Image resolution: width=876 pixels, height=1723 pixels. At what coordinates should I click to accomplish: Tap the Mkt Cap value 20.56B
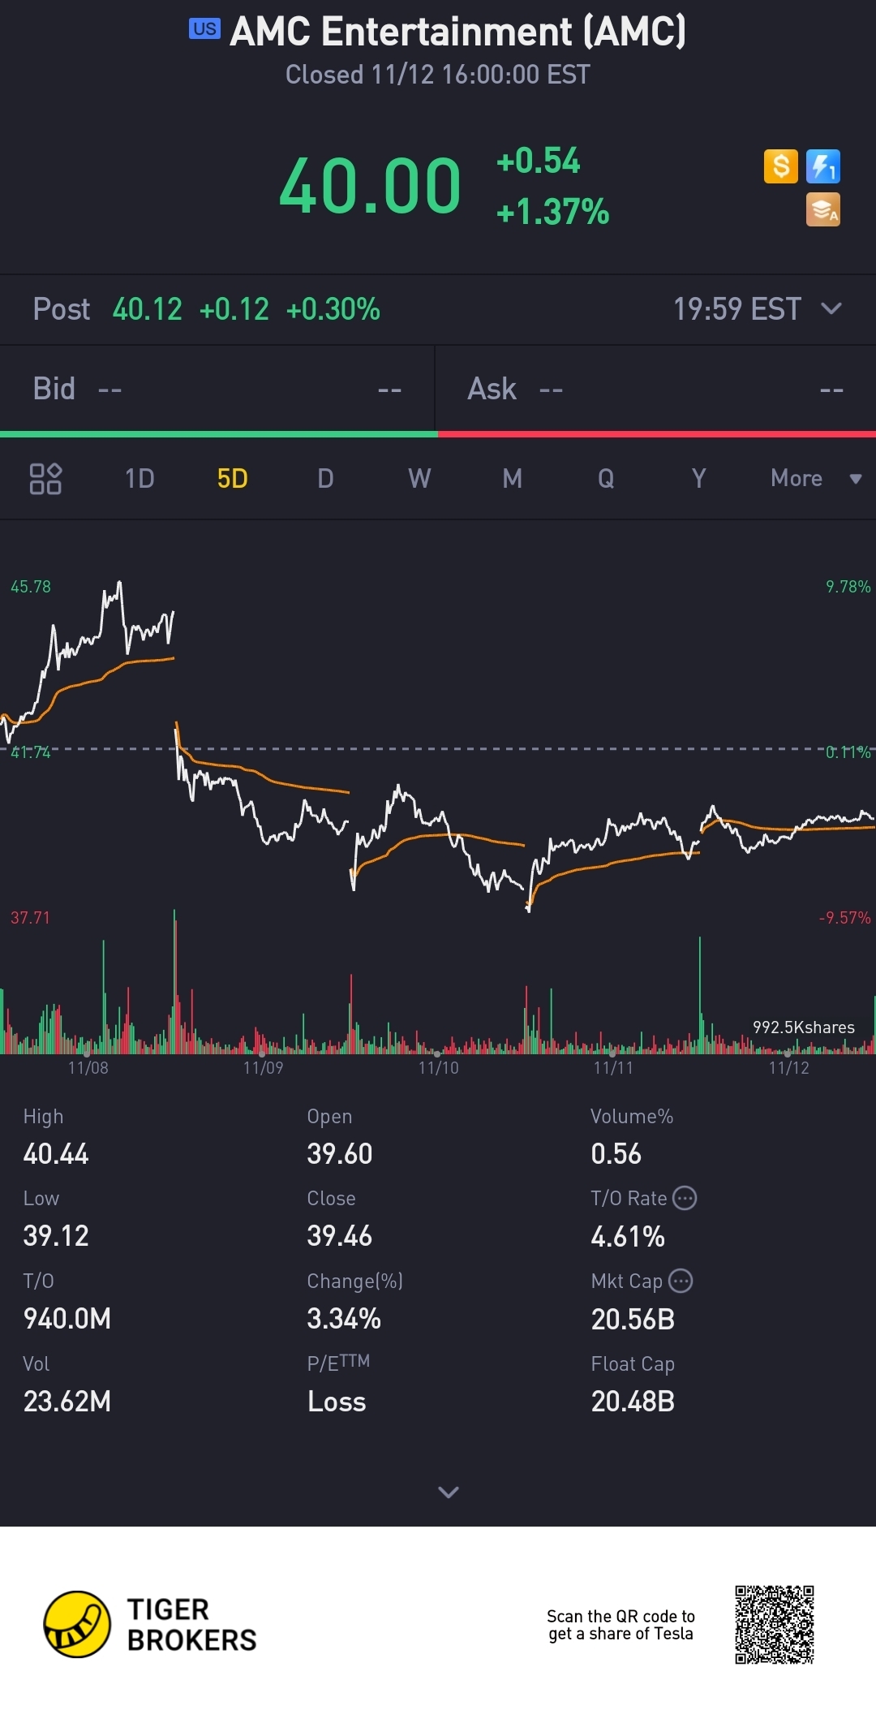point(633,1320)
